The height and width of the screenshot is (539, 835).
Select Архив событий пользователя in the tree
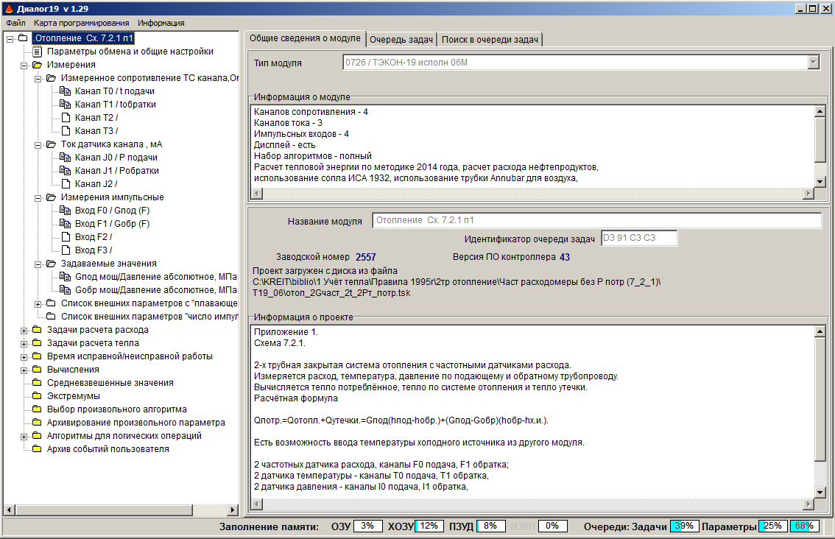click(x=108, y=449)
